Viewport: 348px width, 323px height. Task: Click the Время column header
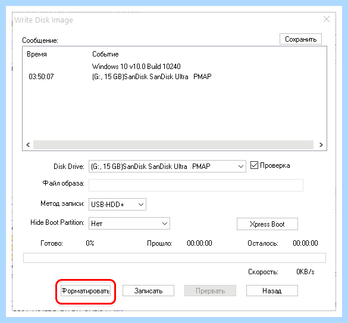(x=37, y=54)
